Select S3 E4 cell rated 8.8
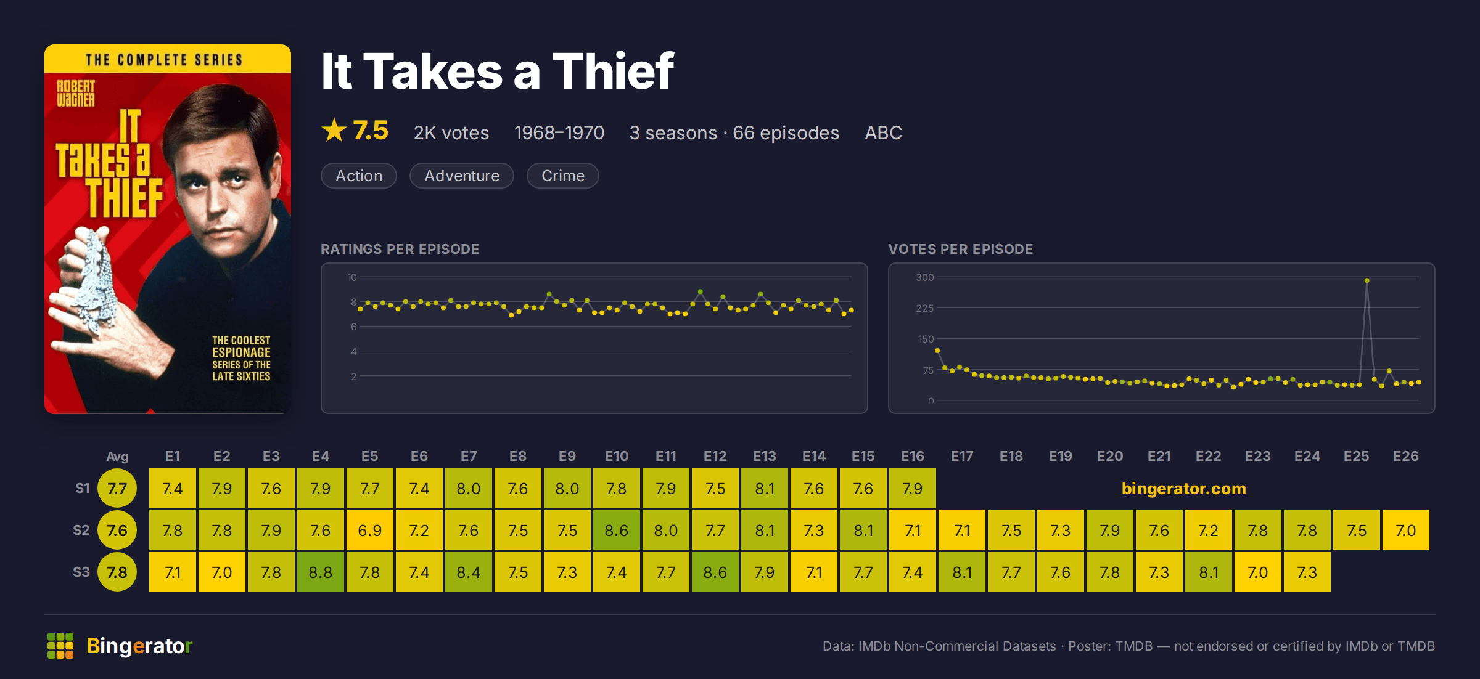 pyautogui.click(x=321, y=572)
